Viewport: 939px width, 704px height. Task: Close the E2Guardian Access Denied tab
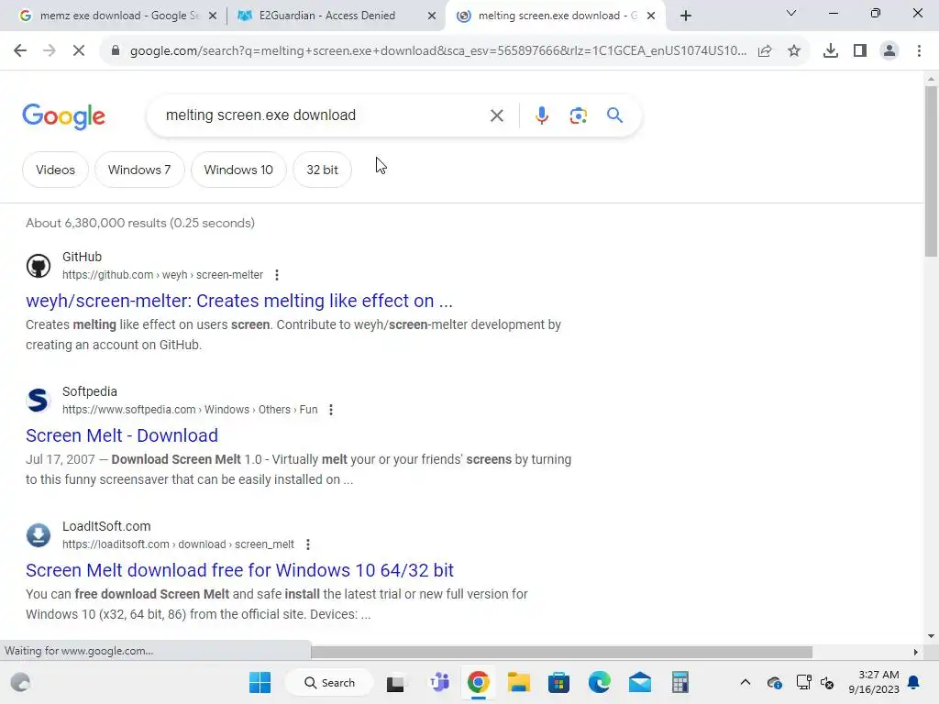tap(432, 16)
